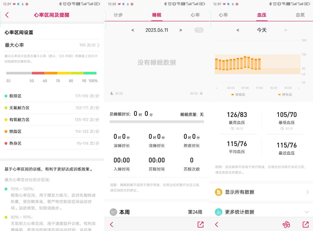Go to the previous day of blood pressure data
The height and width of the screenshot is (231, 313).
click(238, 30)
